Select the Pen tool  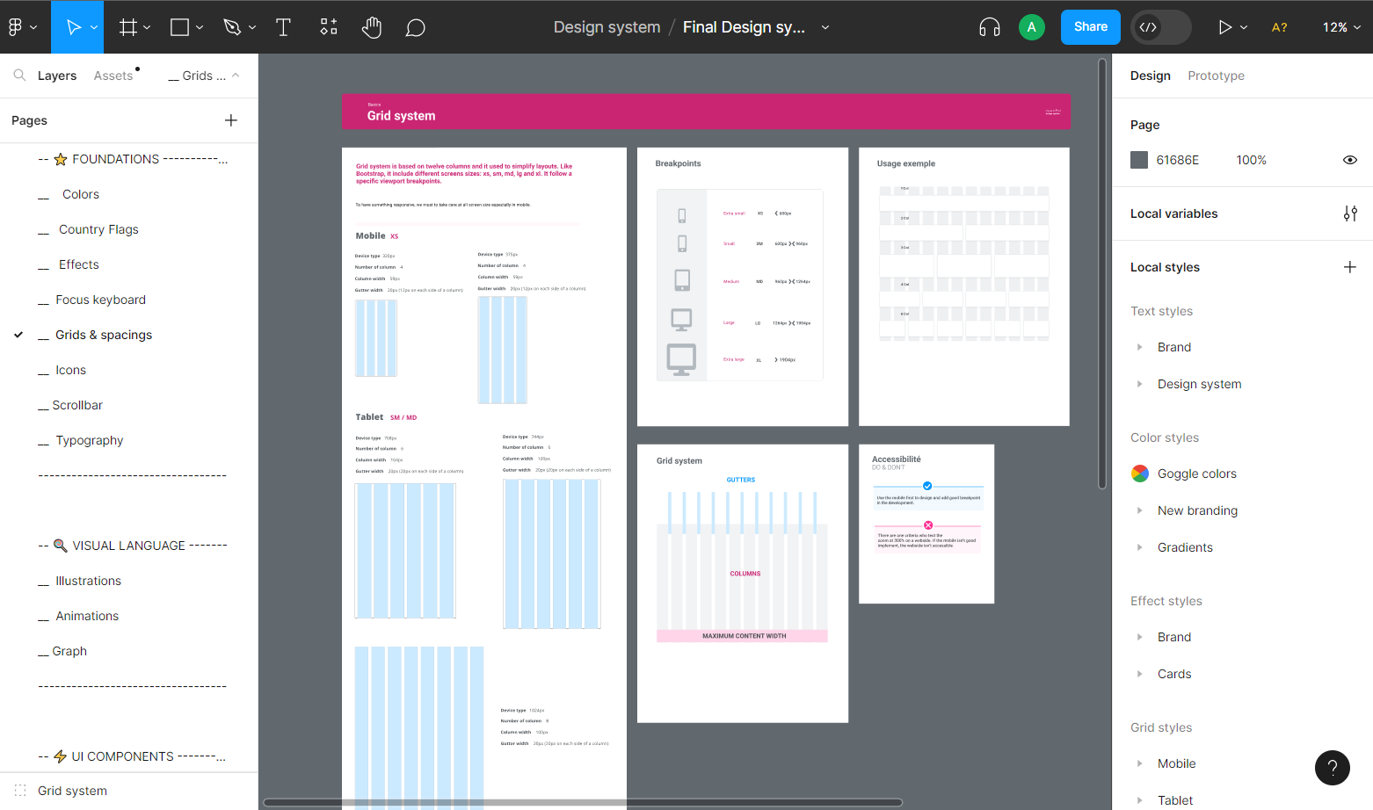point(232,27)
